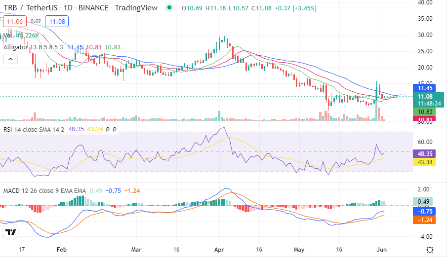Click the Feb date on time axis

click(62, 250)
